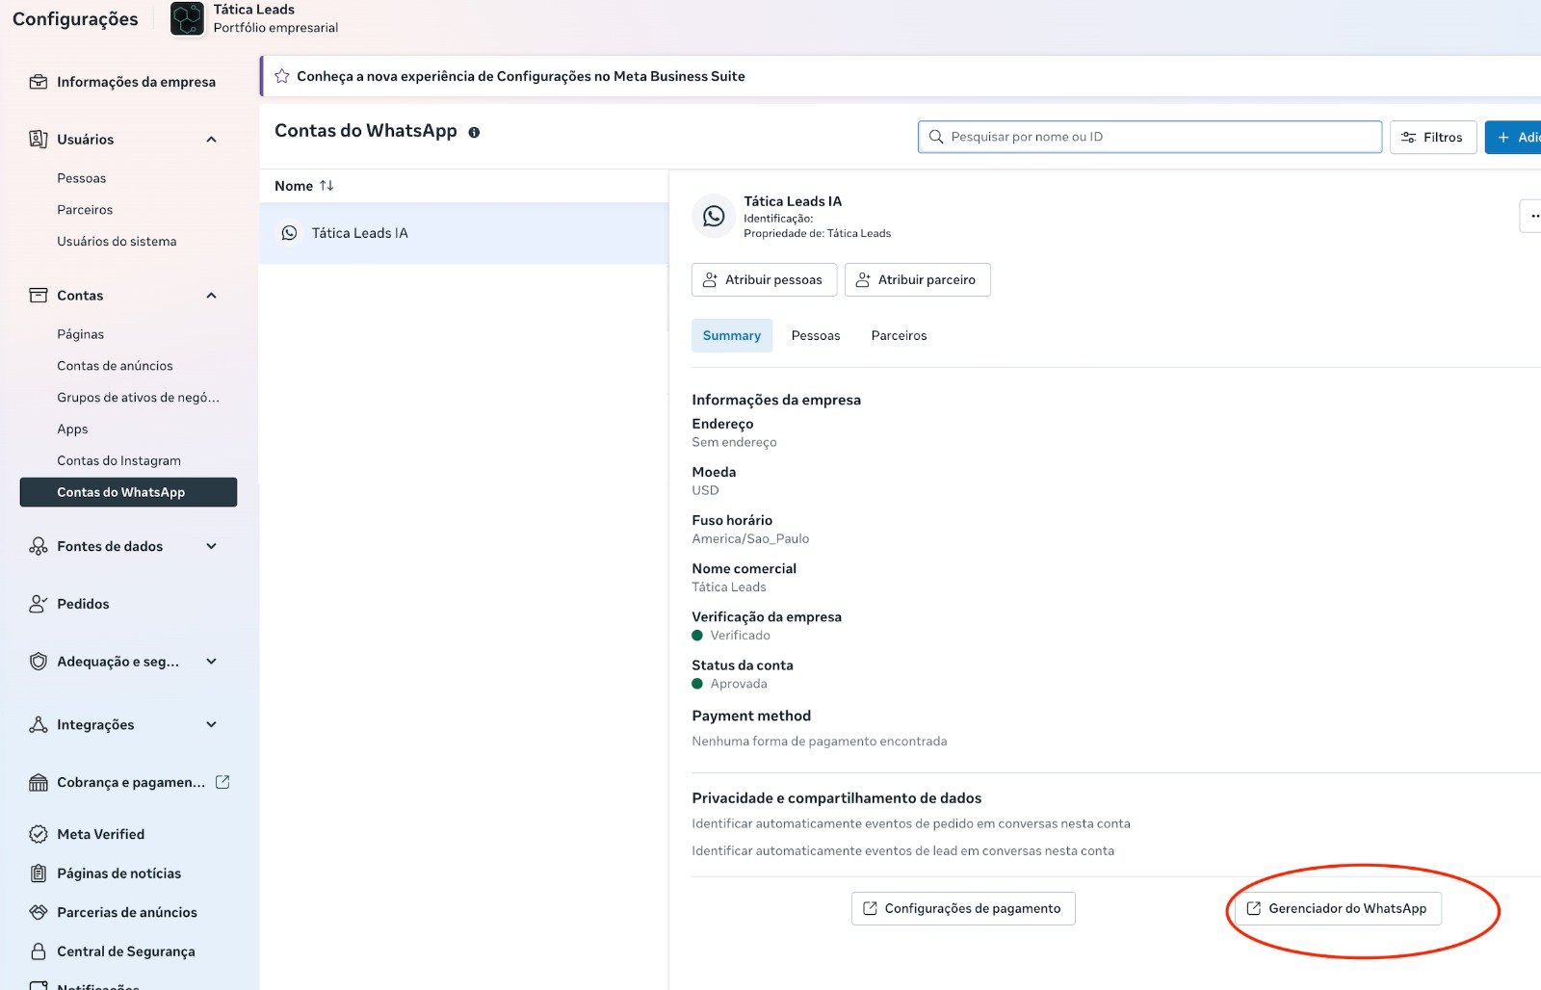Switch to the Summary tab
Image resolution: width=1541 pixels, height=990 pixels.
[x=732, y=335]
